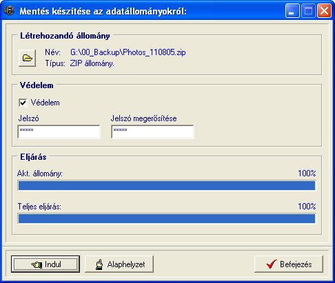Finish with the Befejezés button
This screenshot has height=283, width=335.
coord(289,264)
